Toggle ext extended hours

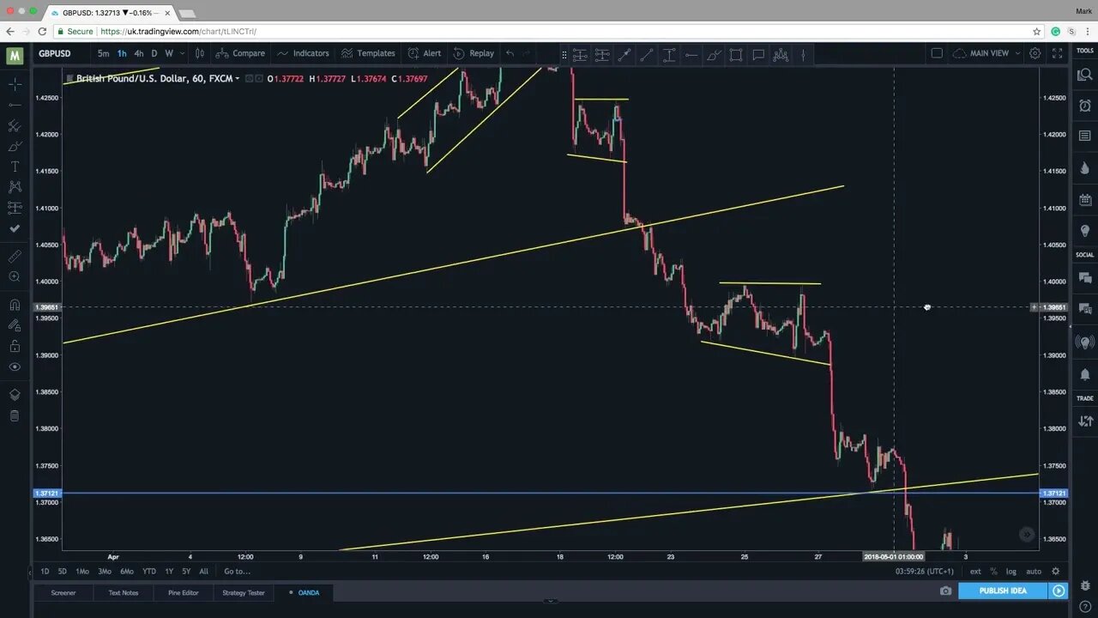click(x=975, y=571)
